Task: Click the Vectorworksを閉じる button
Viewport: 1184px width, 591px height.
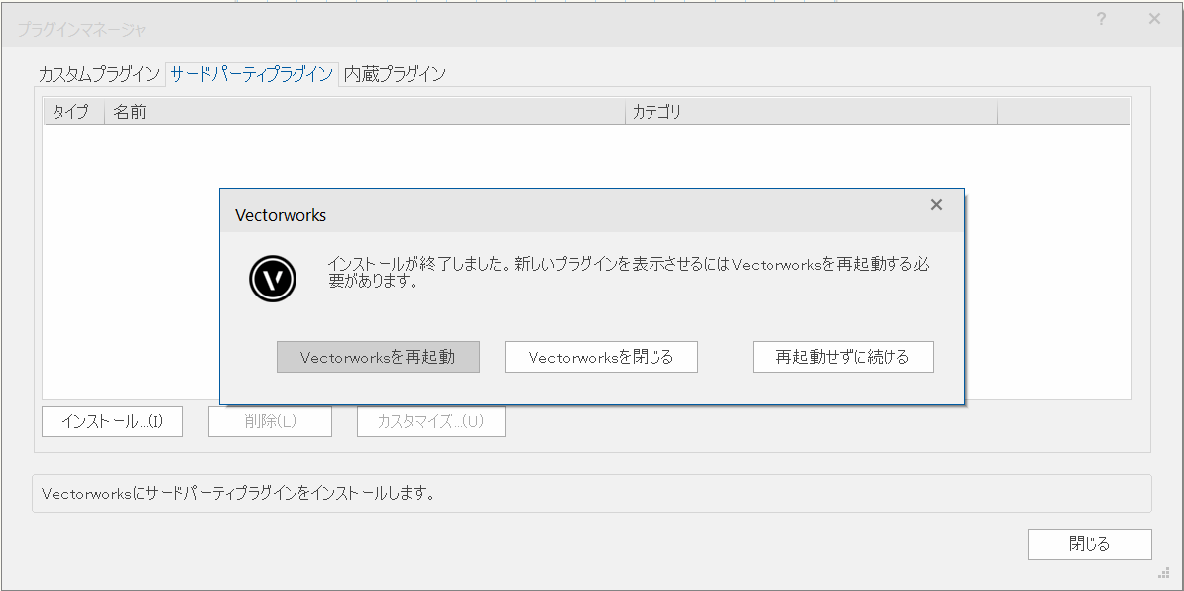Action: (601, 357)
